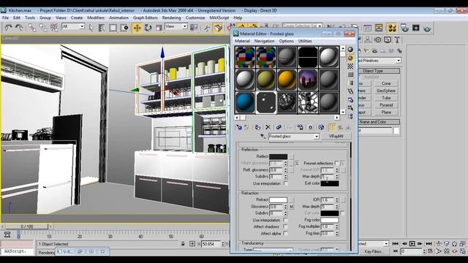Image resolution: width=468 pixels, height=263 pixels.
Task: Pick Rectangular Selection Region tool
Action: pyautogui.click(x=113, y=28)
